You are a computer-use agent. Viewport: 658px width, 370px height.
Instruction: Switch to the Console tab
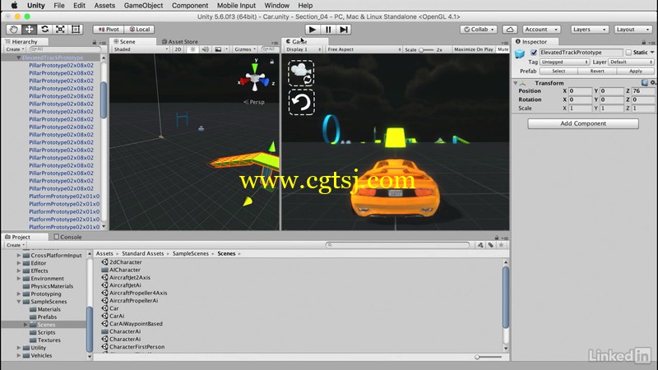[x=67, y=237]
